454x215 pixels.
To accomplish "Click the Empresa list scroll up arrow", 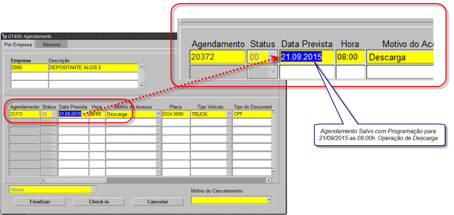I will click(142, 66).
